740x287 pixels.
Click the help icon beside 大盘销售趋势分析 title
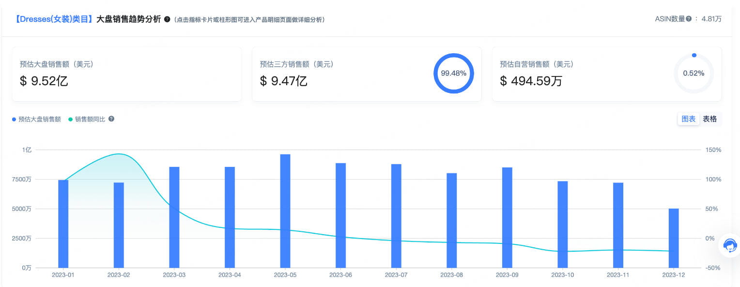click(x=167, y=20)
